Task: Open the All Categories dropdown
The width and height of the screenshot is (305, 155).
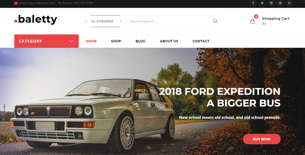Action: (x=106, y=21)
